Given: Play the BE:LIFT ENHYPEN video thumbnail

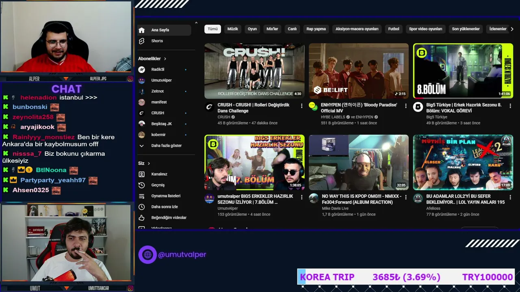Looking at the screenshot, I should (x=359, y=71).
